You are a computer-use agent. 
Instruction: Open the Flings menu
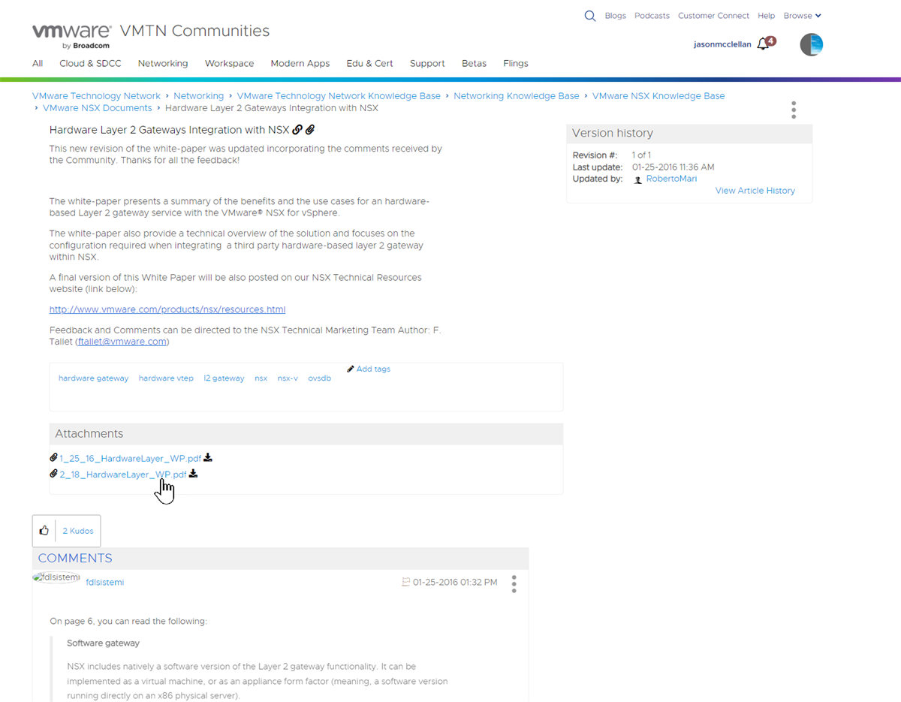(x=516, y=64)
